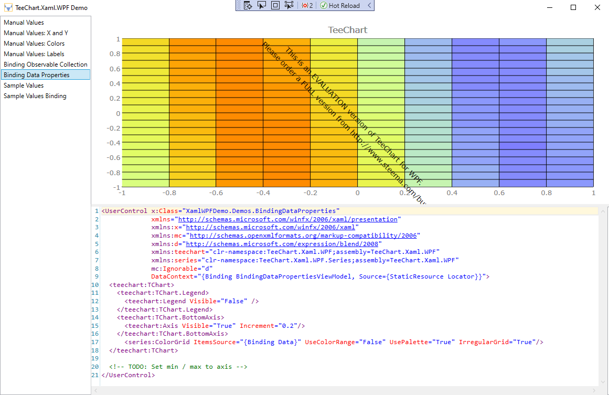Open binding failures indicator showing 2
This screenshot has height=395, width=609.
point(307,5)
